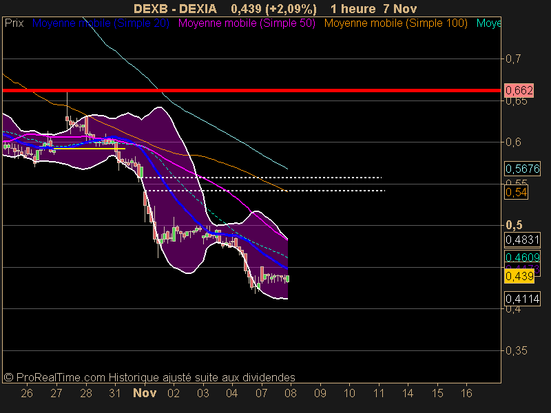The image size is (551, 413).
Task: Click the 'Nov' month label on axis
Action: coord(145,393)
